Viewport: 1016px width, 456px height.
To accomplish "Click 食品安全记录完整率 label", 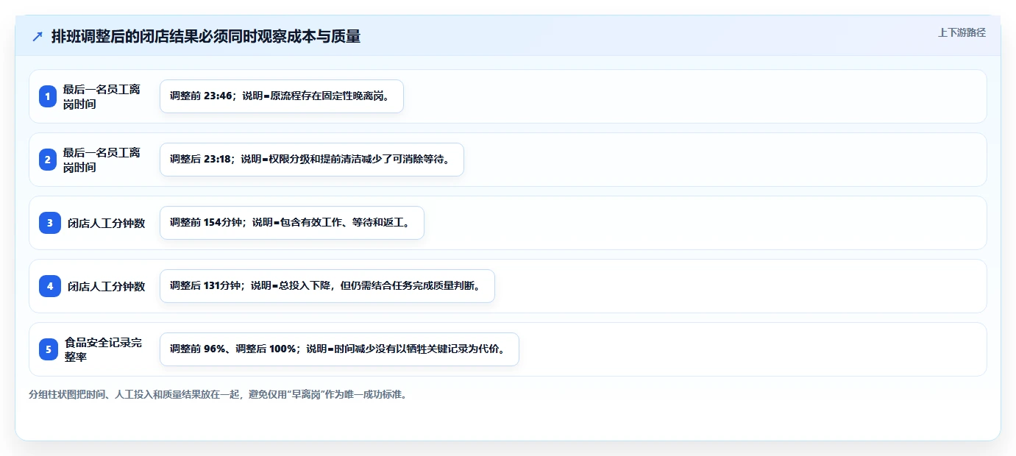I will 103,349.
